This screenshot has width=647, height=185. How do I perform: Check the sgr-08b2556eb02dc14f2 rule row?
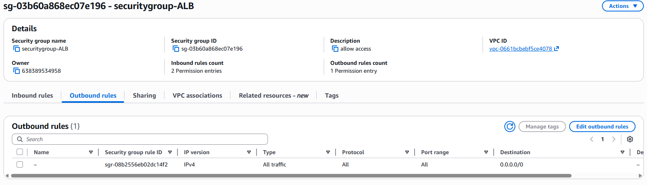point(20,164)
